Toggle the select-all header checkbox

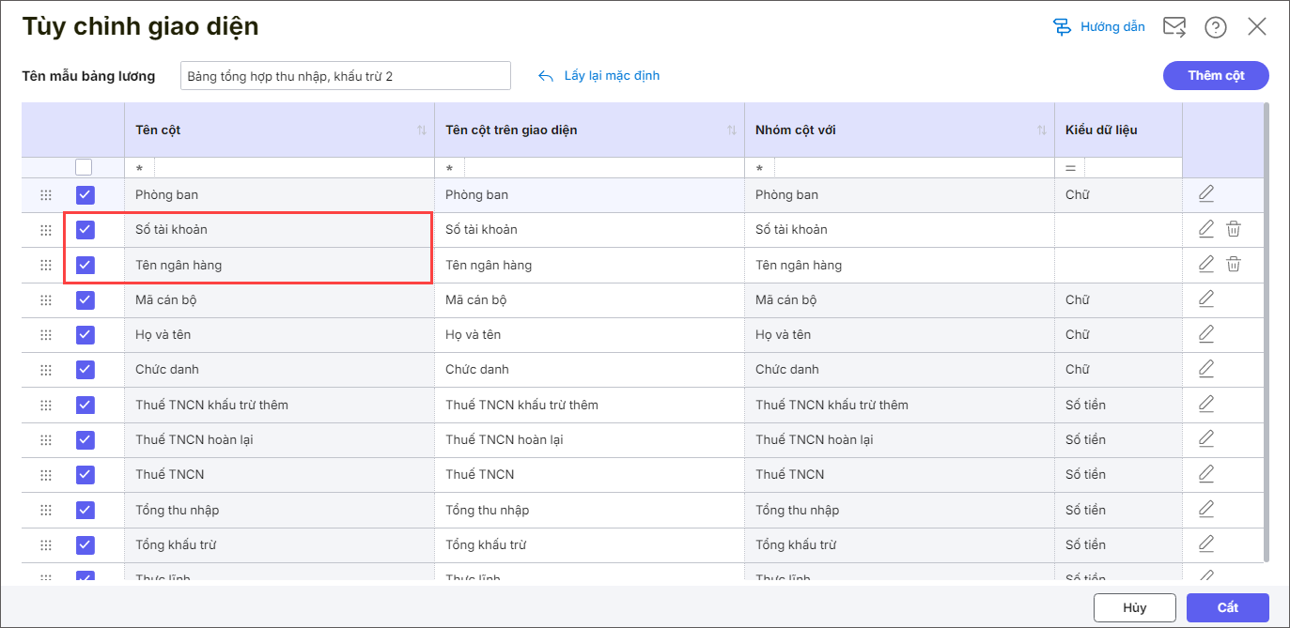coord(84,167)
